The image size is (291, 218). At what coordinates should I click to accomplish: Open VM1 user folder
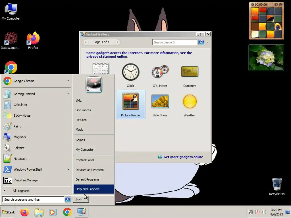pos(94,100)
